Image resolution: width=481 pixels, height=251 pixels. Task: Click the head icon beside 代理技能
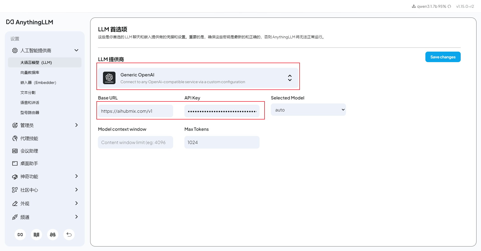pyautogui.click(x=15, y=138)
